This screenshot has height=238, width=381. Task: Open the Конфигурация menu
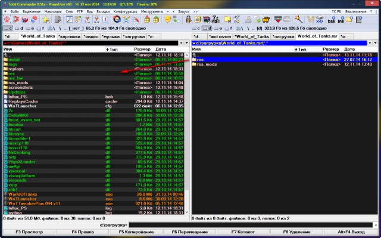pyautogui.click(x=126, y=11)
